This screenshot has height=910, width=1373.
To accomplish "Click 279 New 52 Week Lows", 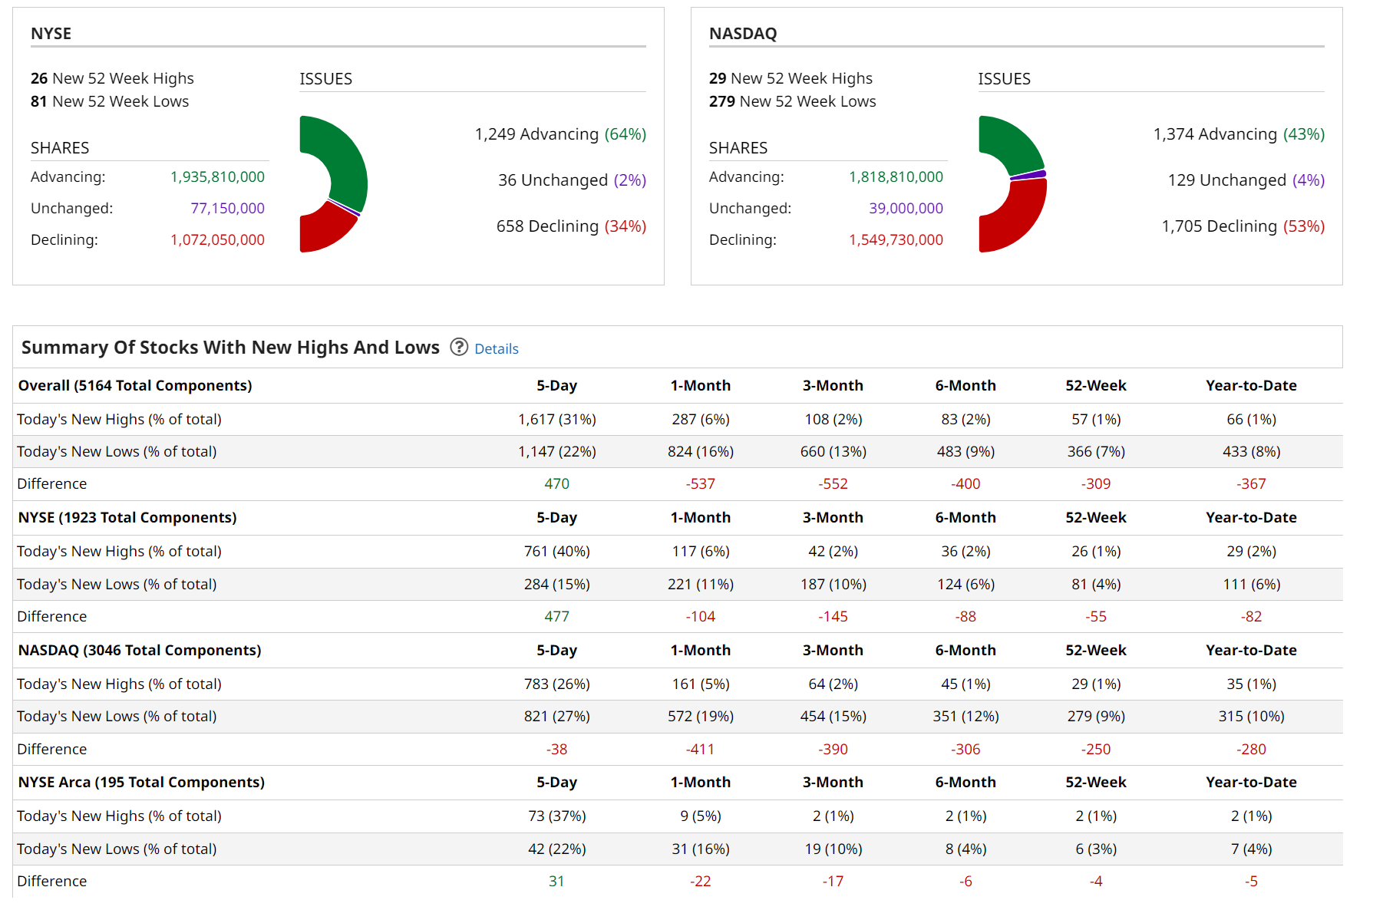I will 792,101.
